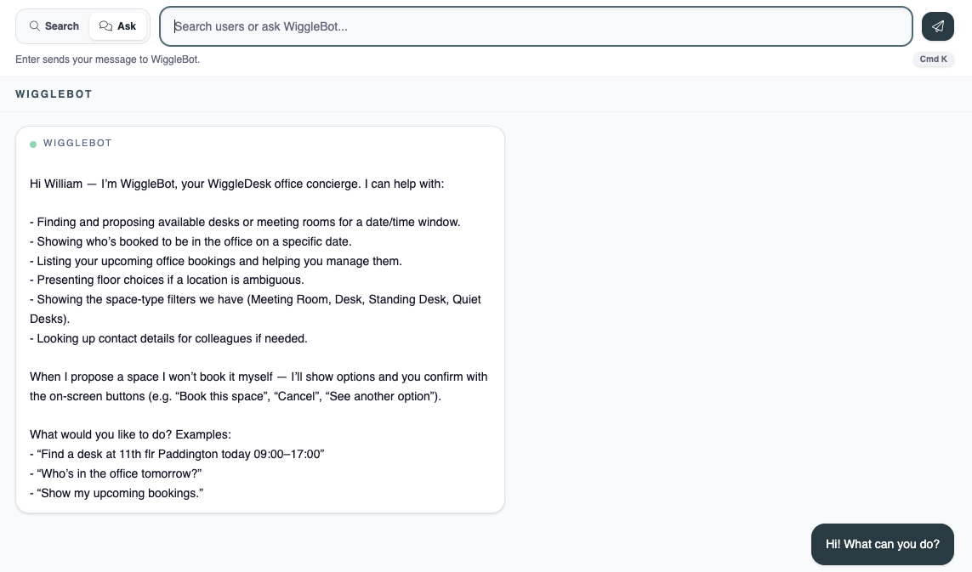
Task: Select 'Find a desk at 11th flr Paddington' example
Action: (177, 454)
